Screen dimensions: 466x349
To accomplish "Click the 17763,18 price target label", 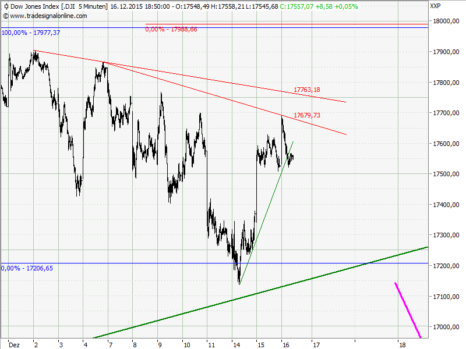I will (x=307, y=90).
